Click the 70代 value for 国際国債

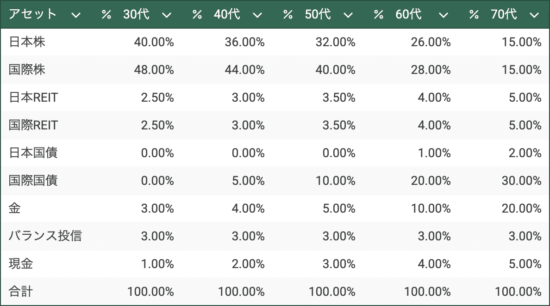521,181
